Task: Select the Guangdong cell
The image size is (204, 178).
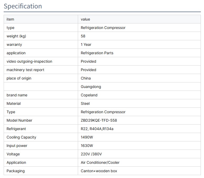Action: pos(91,87)
